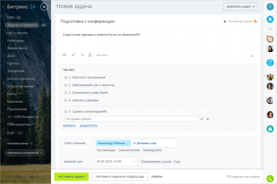The image size is (277, 184).
Task: Open the Шаблоны задач dropdown
Action: tap(240, 7)
